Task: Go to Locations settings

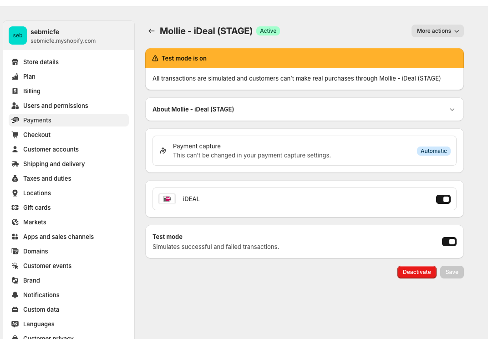Action: [x=68, y=193]
